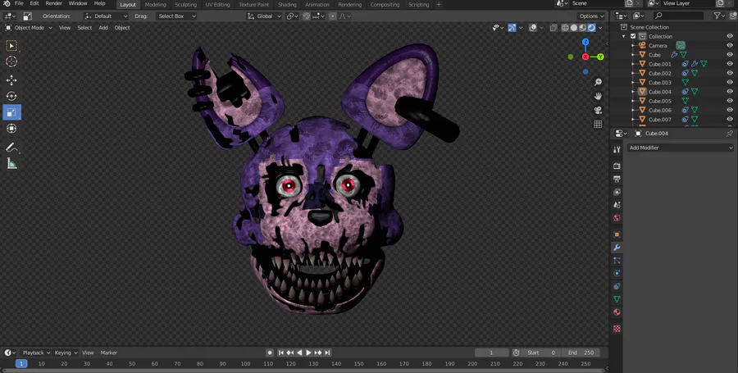
Task: Select the Annotate tool
Action: click(11, 148)
